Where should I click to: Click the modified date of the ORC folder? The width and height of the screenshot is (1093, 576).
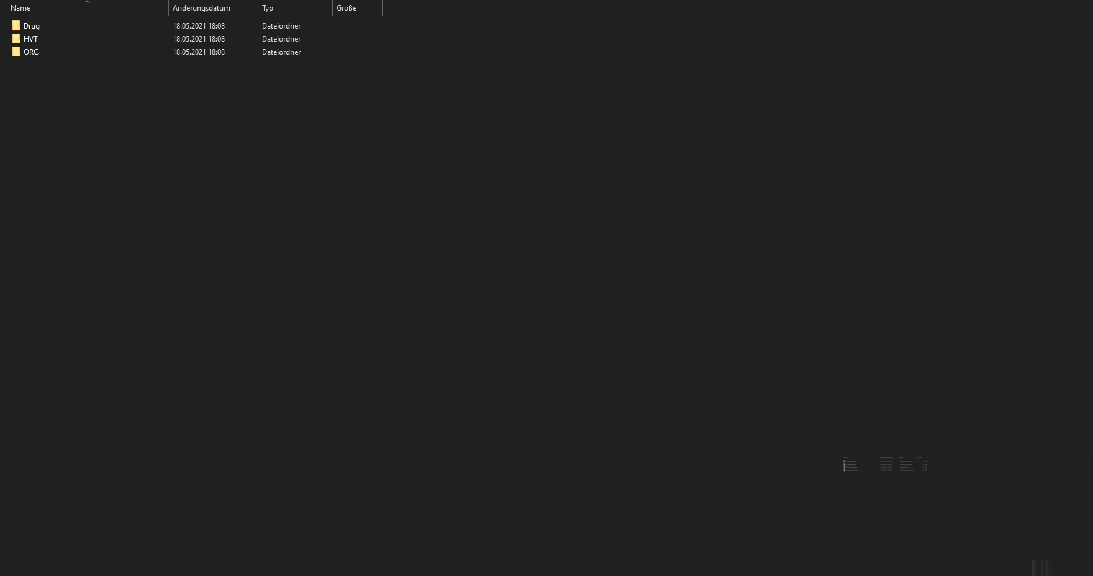[x=199, y=52]
